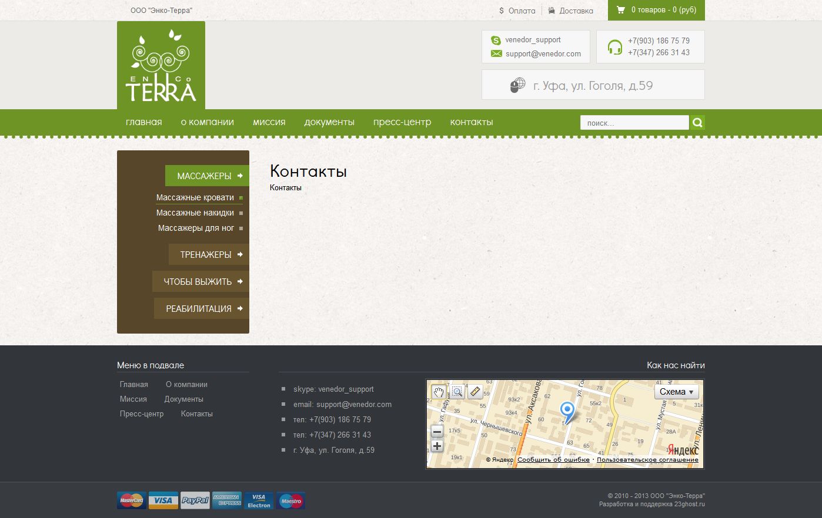822x518 pixels.
Task: Click the delivery icon beside Доставка
Action: point(552,11)
